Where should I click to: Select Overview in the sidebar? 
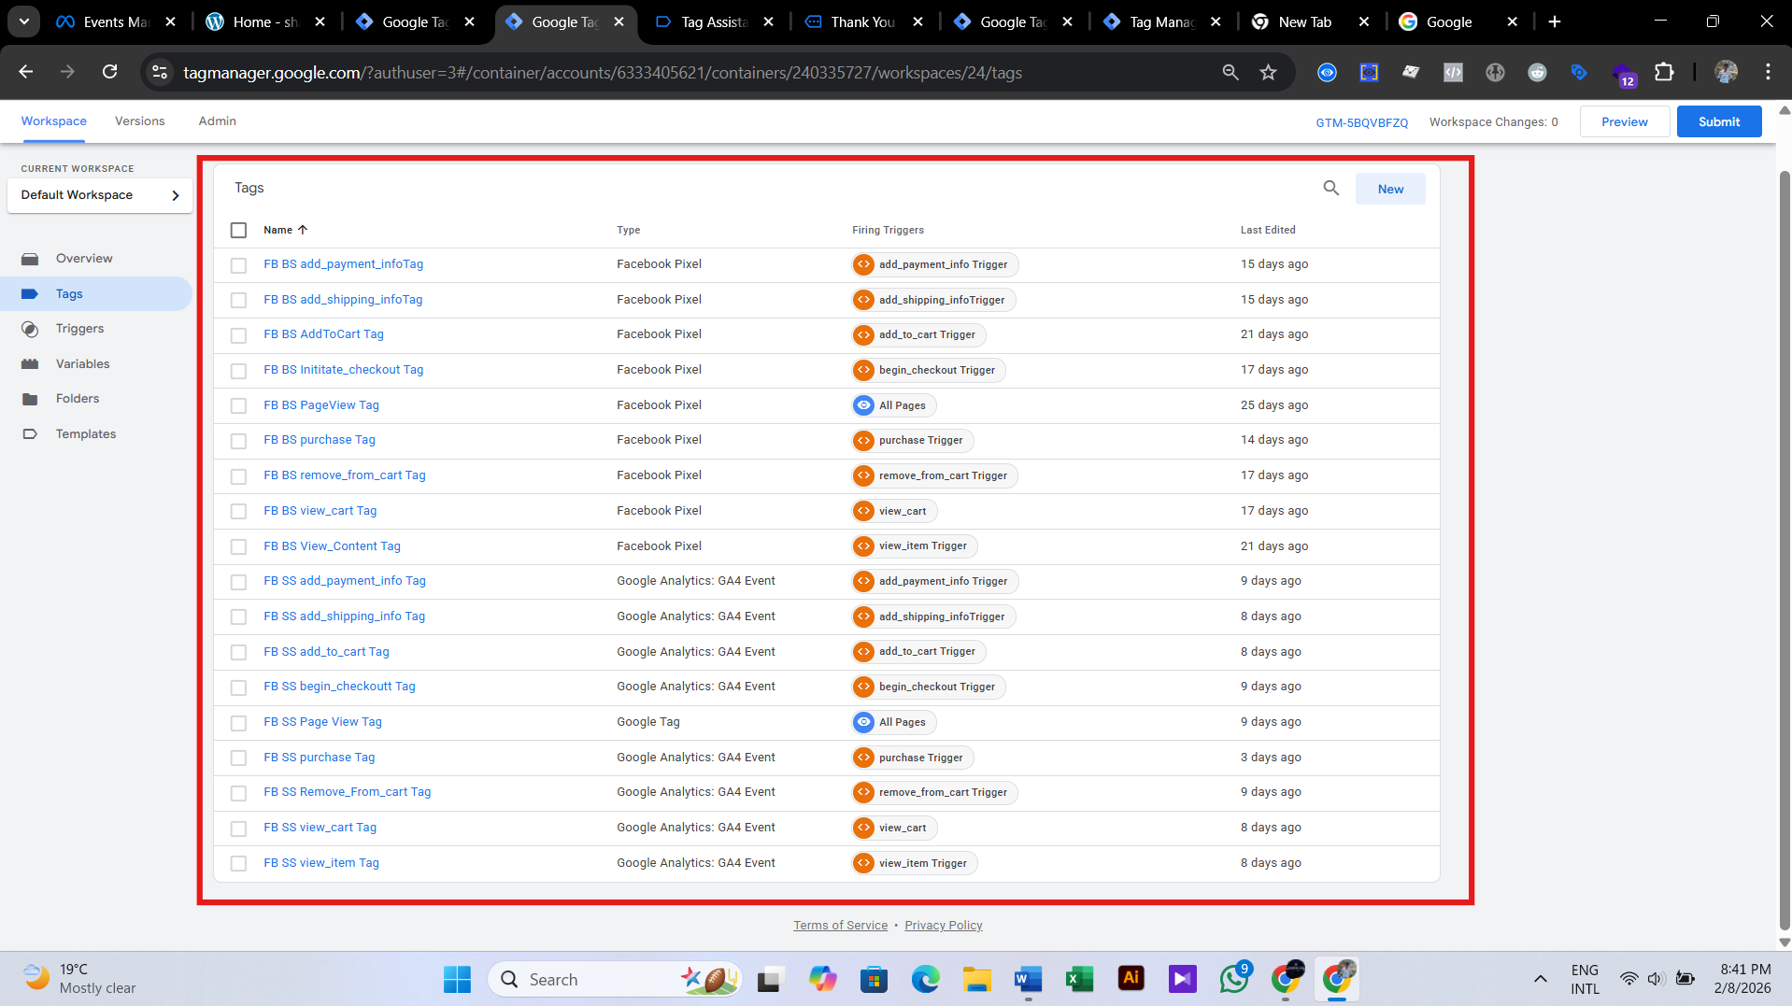coord(84,258)
